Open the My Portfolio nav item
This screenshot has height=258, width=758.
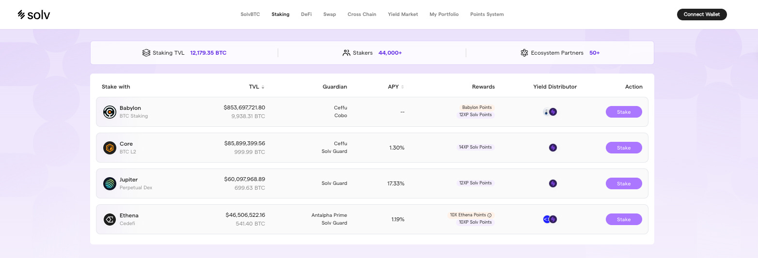pyautogui.click(x=444, y=15)
